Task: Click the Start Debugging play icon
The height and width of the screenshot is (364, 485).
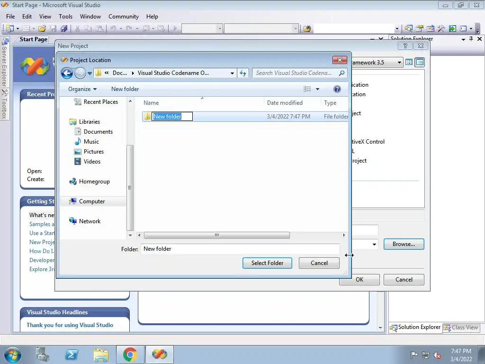Action: [175, 28]
